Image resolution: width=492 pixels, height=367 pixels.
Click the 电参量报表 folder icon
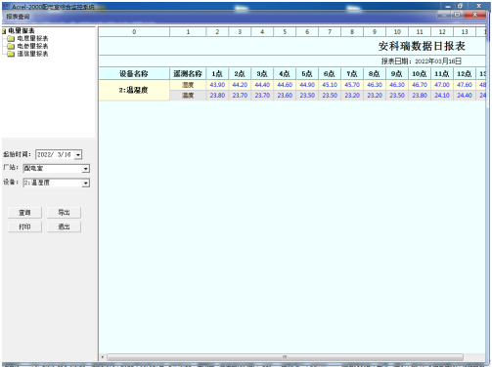click(x=11, y=46)
